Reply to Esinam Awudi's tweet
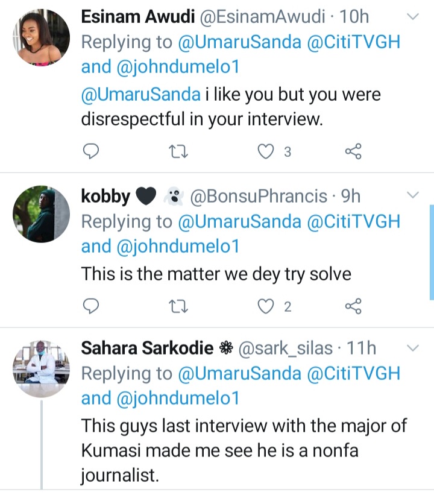This screenshot has height=495, width=434. (90, 151)
